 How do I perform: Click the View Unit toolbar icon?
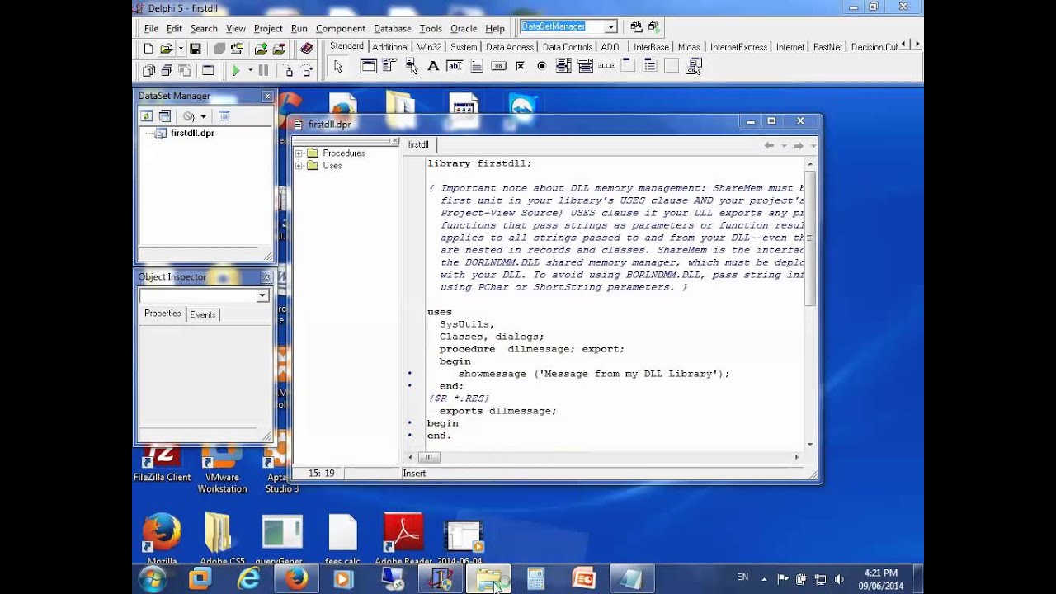point(148,71)
